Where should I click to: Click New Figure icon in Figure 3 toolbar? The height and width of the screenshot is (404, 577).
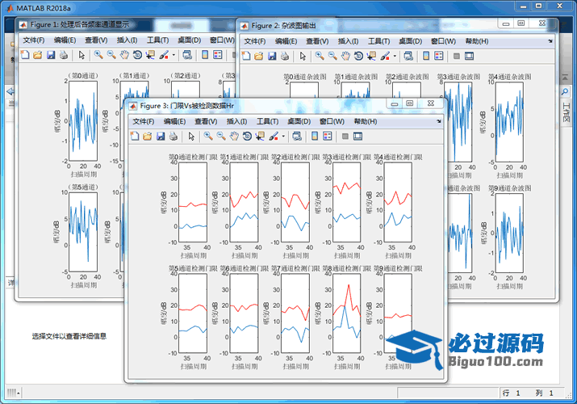[x=135, y=137]
